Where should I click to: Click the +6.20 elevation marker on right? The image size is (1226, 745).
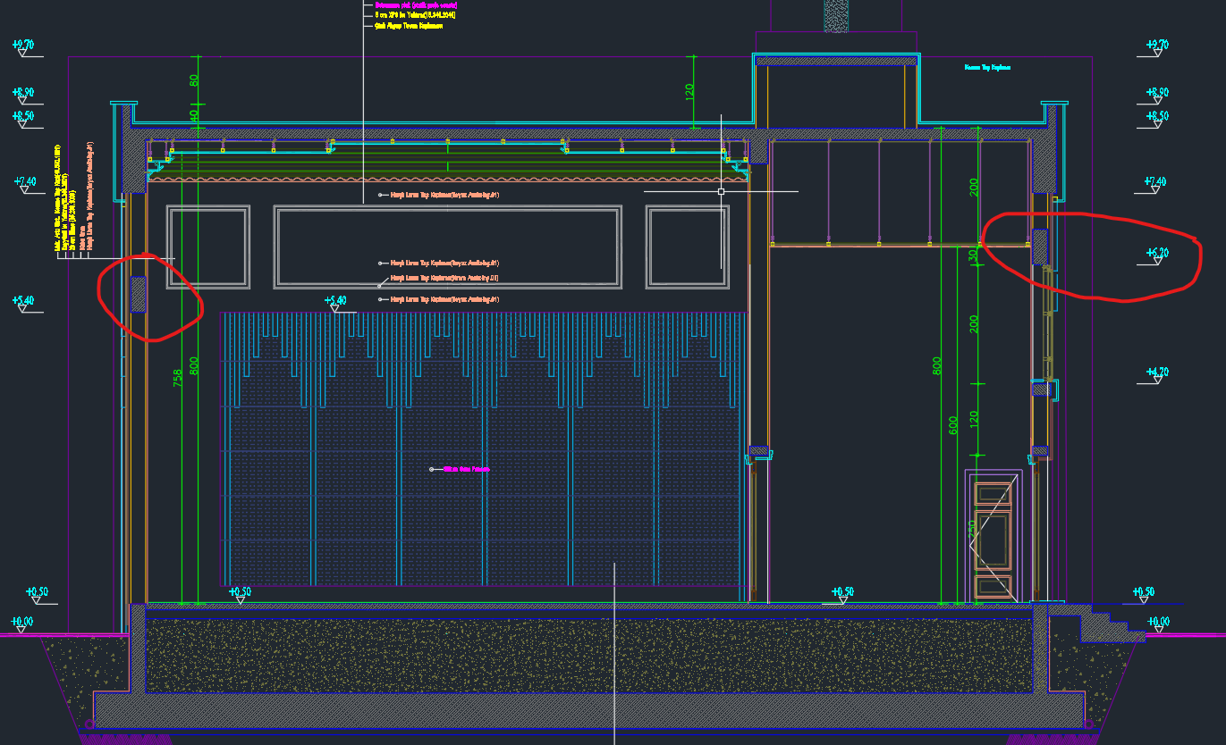click(1157, 254)
